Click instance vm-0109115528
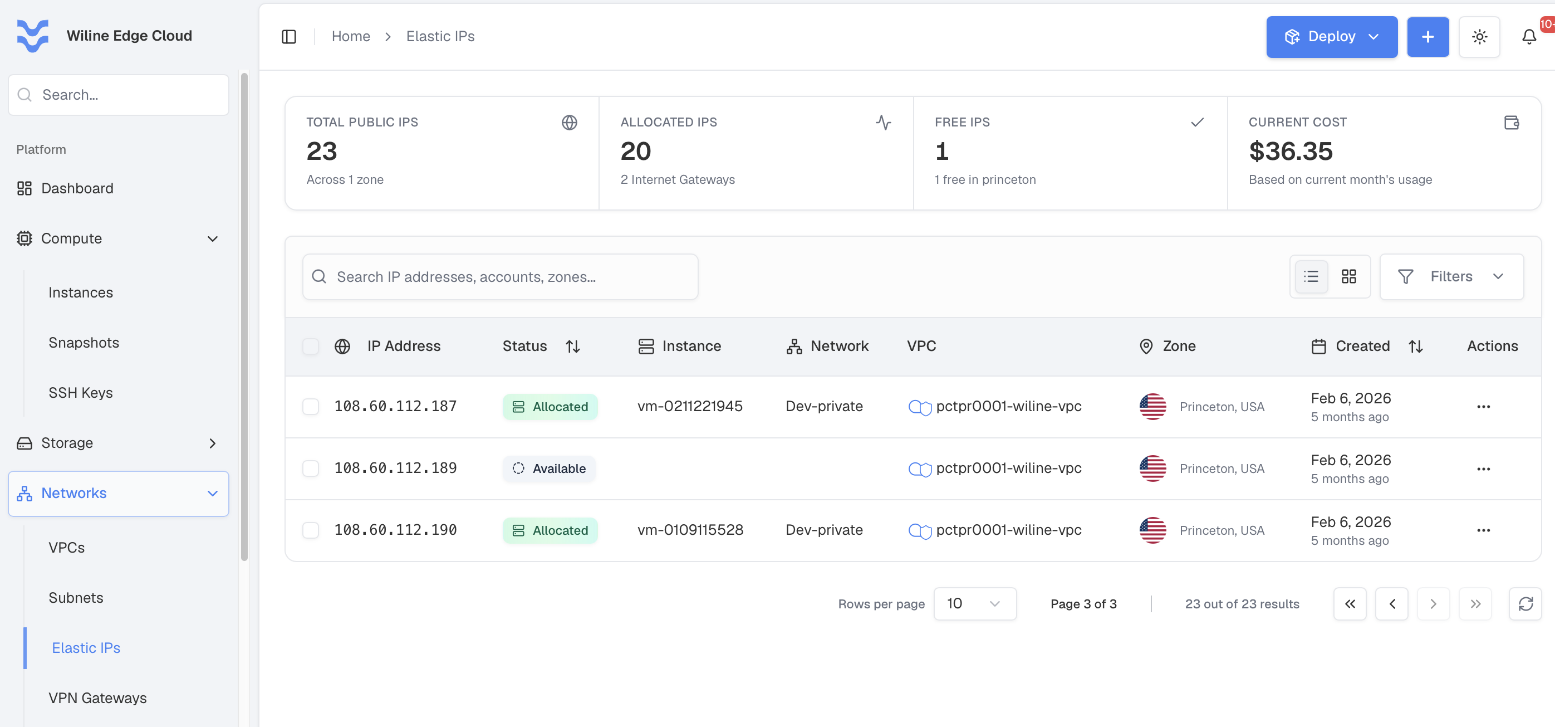The width and height of the screenshot is (1555, 727). point(690,530)
